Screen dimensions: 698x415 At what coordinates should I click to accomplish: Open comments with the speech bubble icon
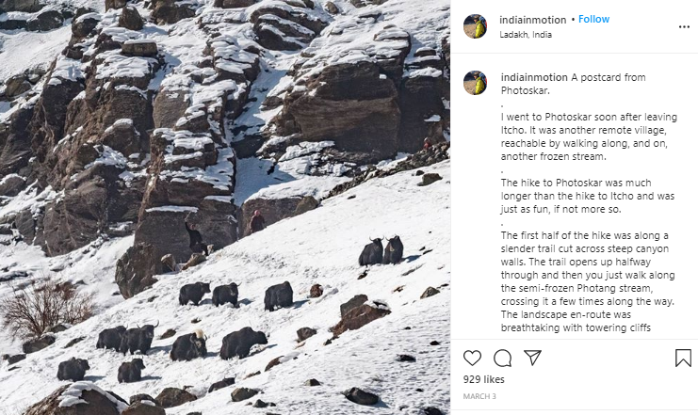[x=503, y=358]
